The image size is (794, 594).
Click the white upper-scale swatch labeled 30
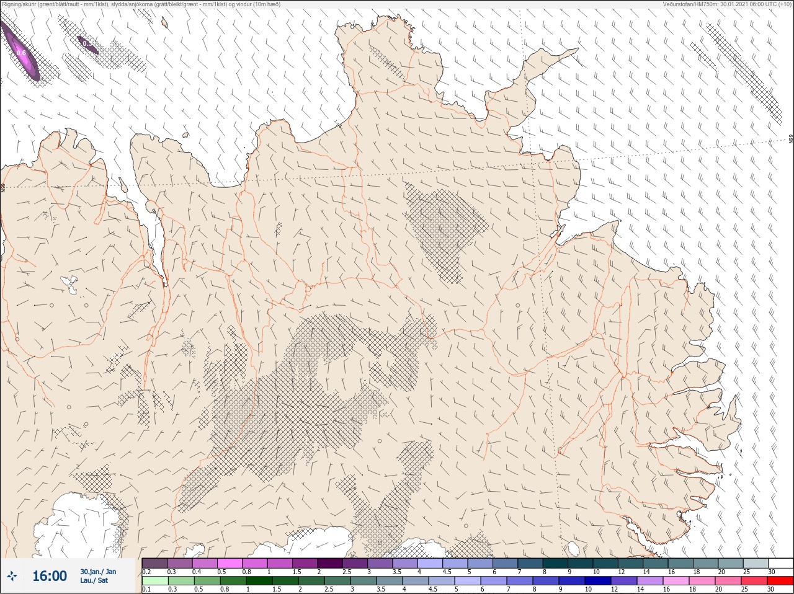(780, 563)
